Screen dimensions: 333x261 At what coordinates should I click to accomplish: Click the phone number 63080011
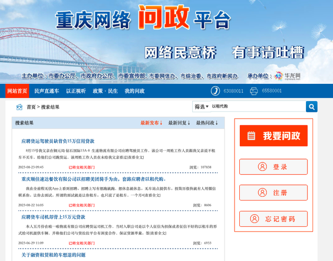coord(233,91)
